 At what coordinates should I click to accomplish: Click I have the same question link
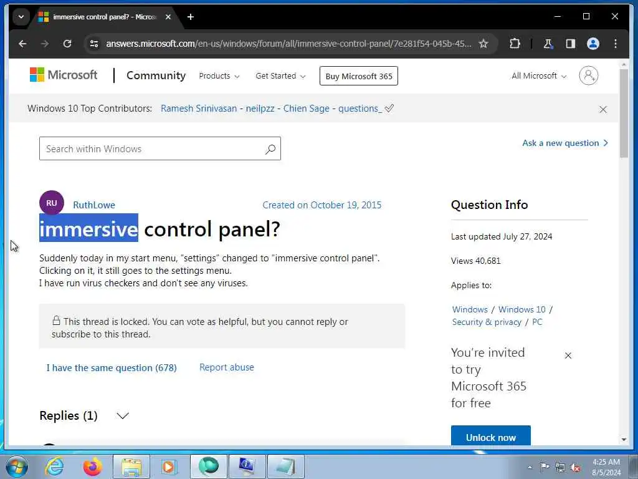tap(112, 368)
